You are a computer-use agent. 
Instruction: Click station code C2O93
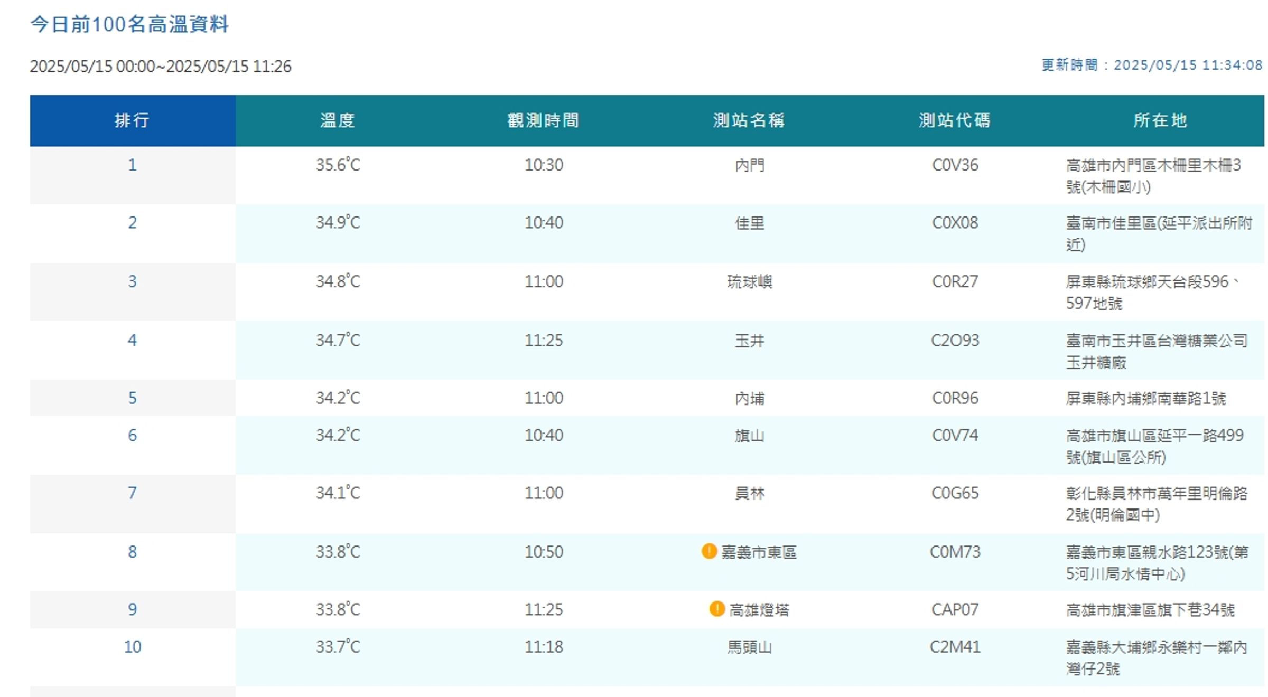[x=955, y=341]
